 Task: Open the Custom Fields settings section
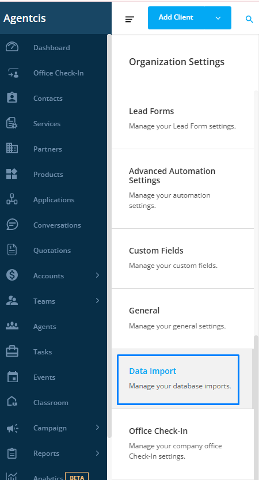click(x=182, y=258)
